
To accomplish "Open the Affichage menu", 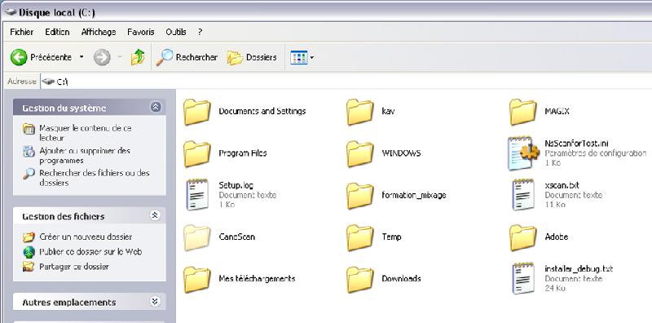I will pos(99,32).
